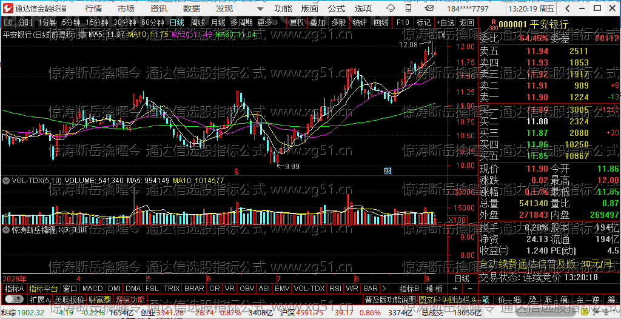Open the 公式 menu

click(336, 8)
